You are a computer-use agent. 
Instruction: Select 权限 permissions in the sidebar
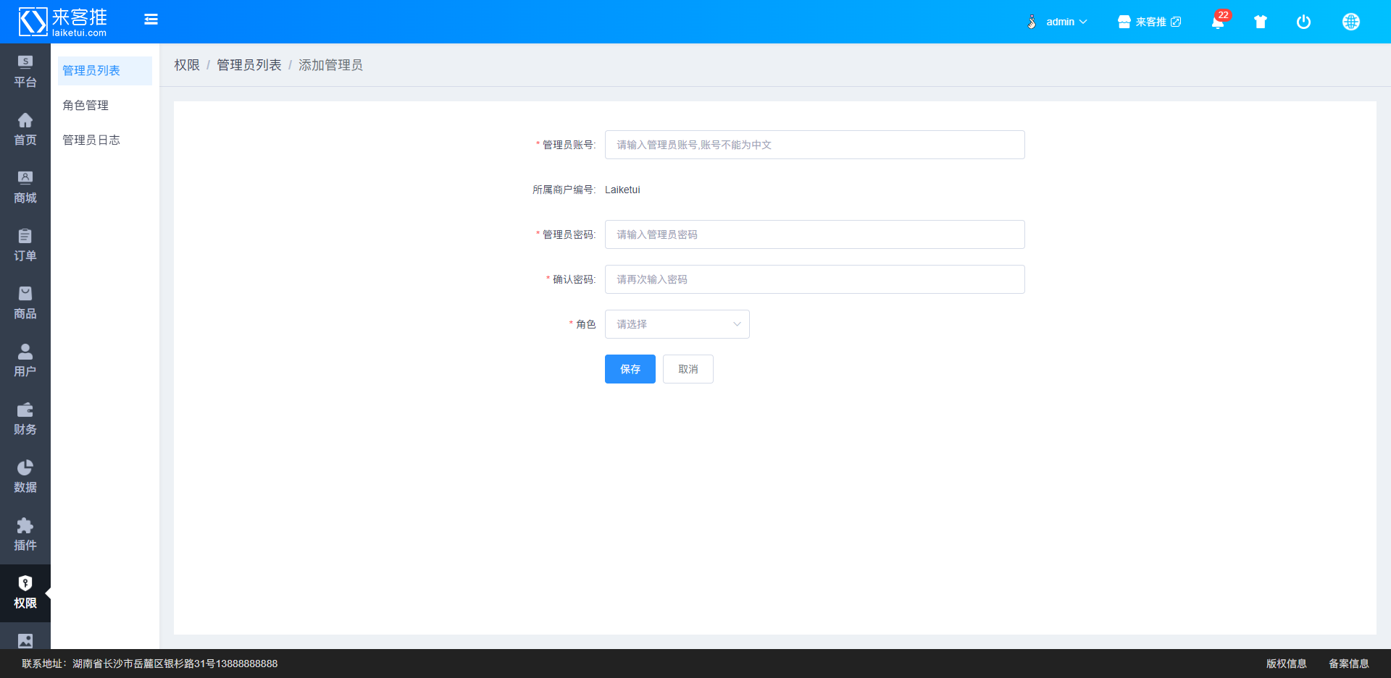[x=25, y=593]
